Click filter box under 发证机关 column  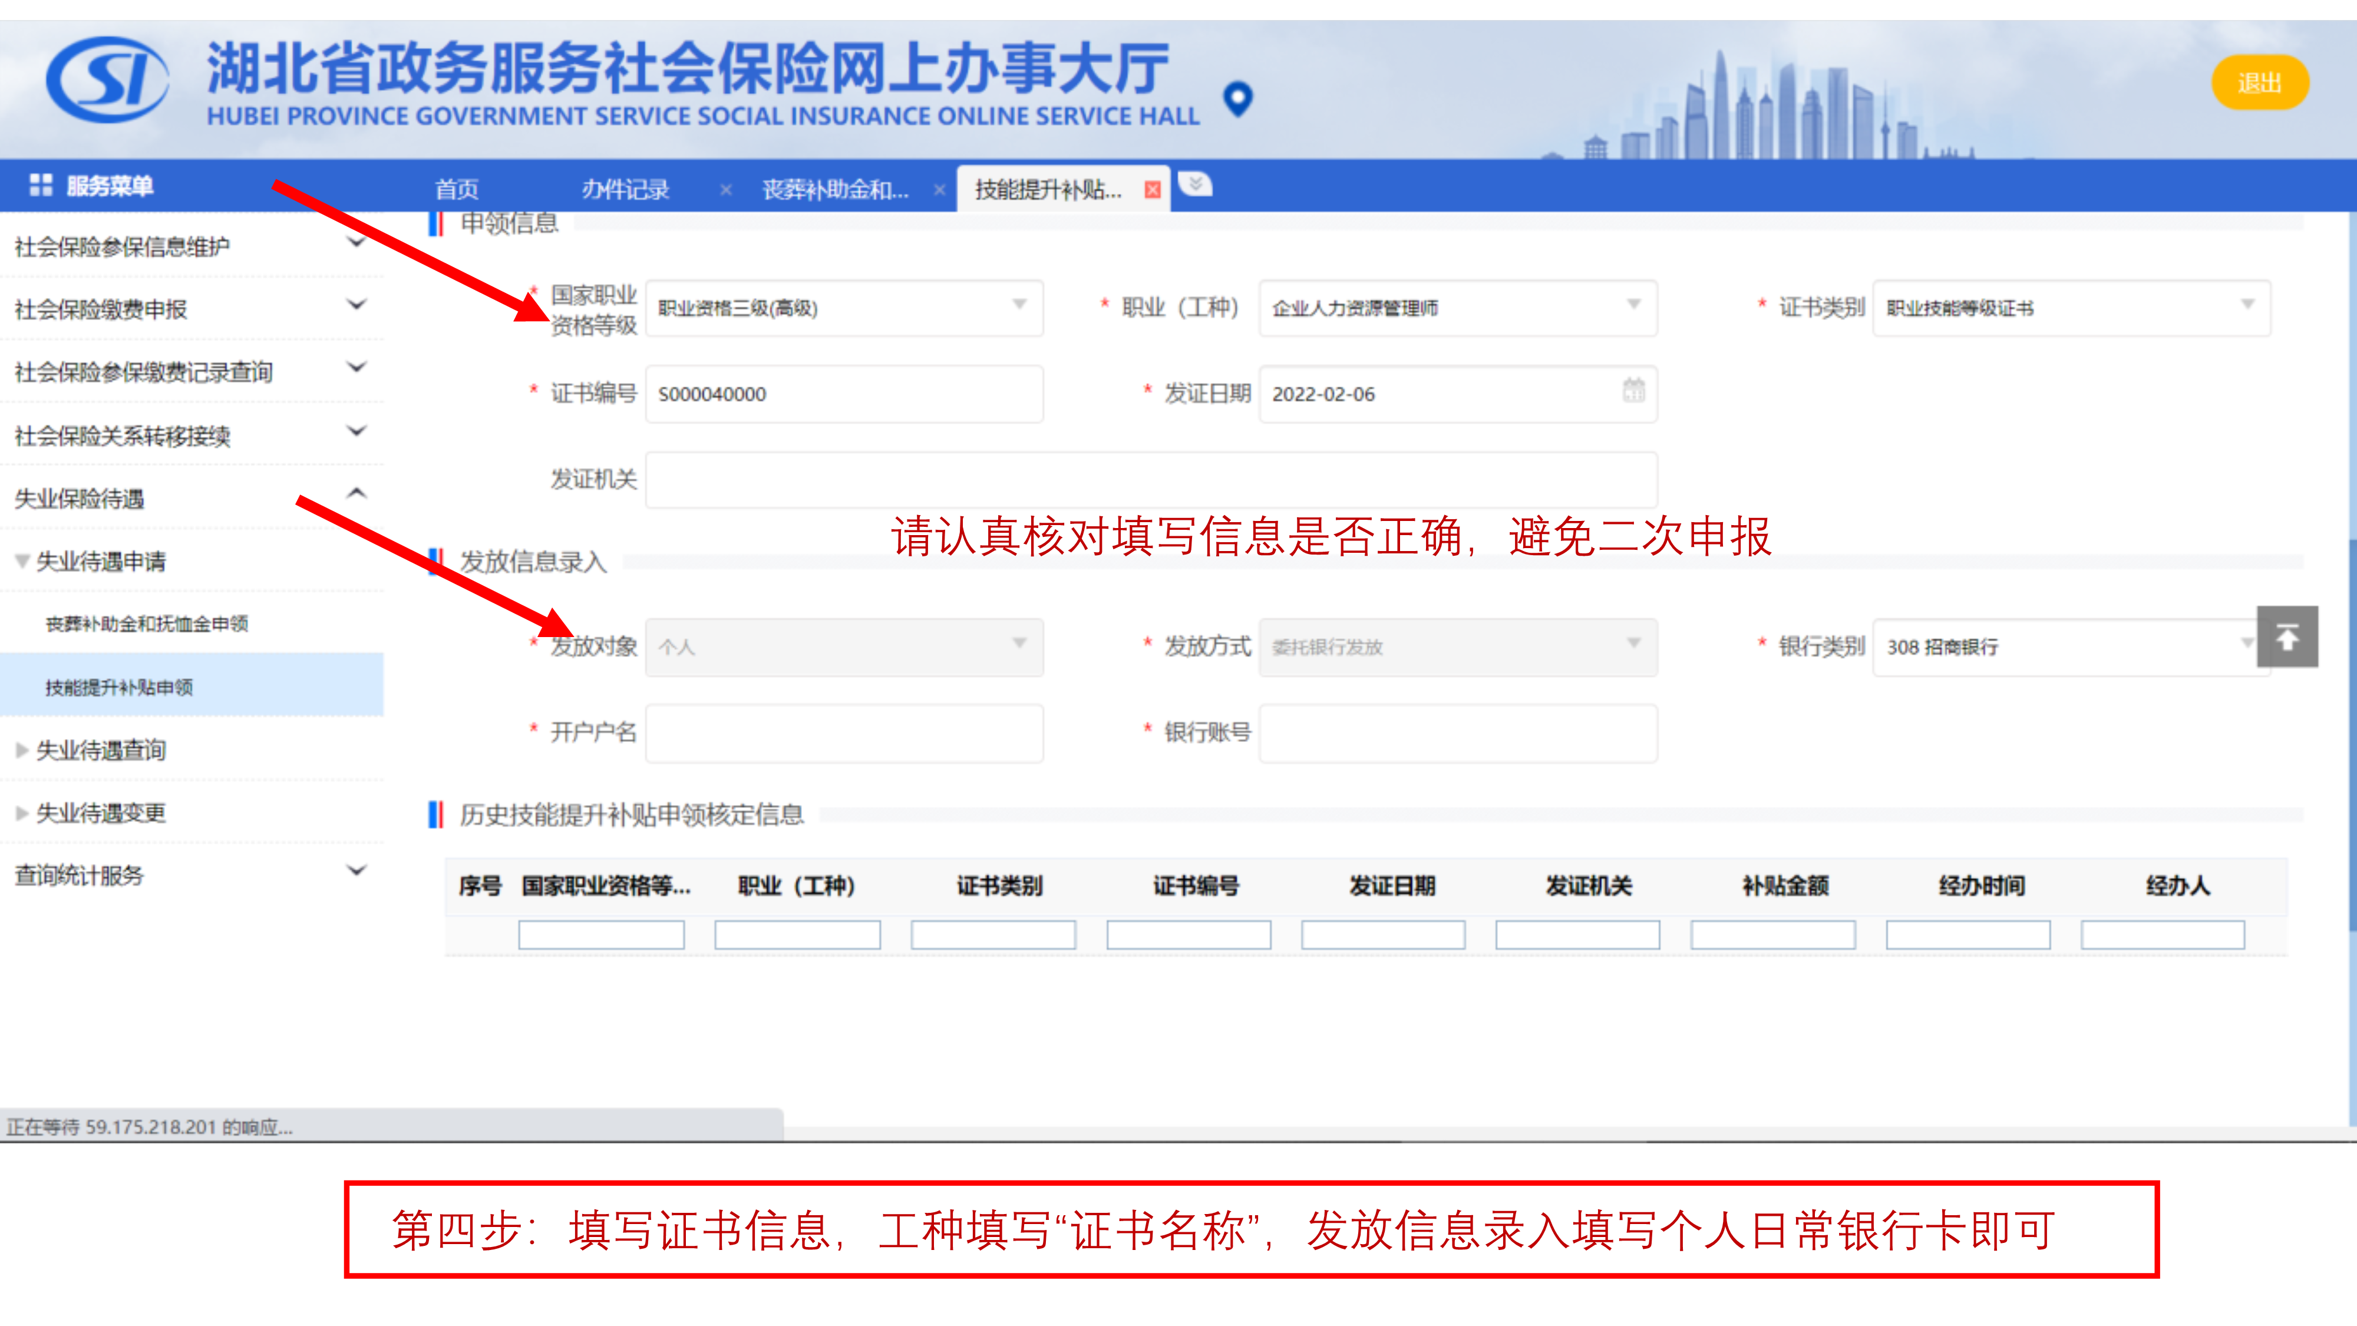1577,935
